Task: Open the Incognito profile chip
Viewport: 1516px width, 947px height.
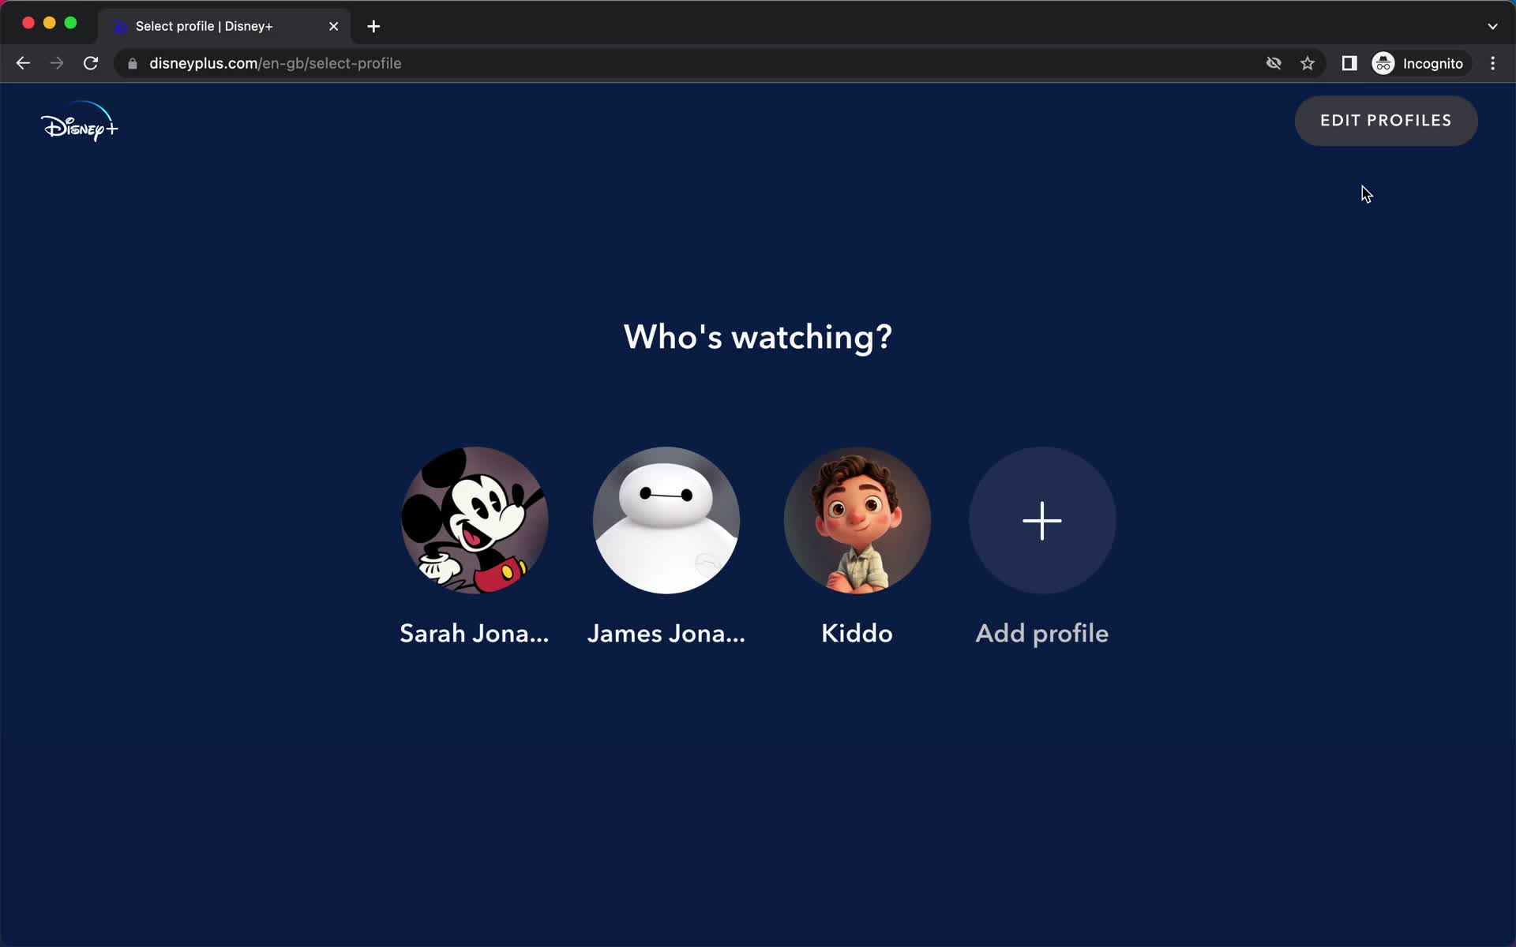Action: coord(1419,63)
